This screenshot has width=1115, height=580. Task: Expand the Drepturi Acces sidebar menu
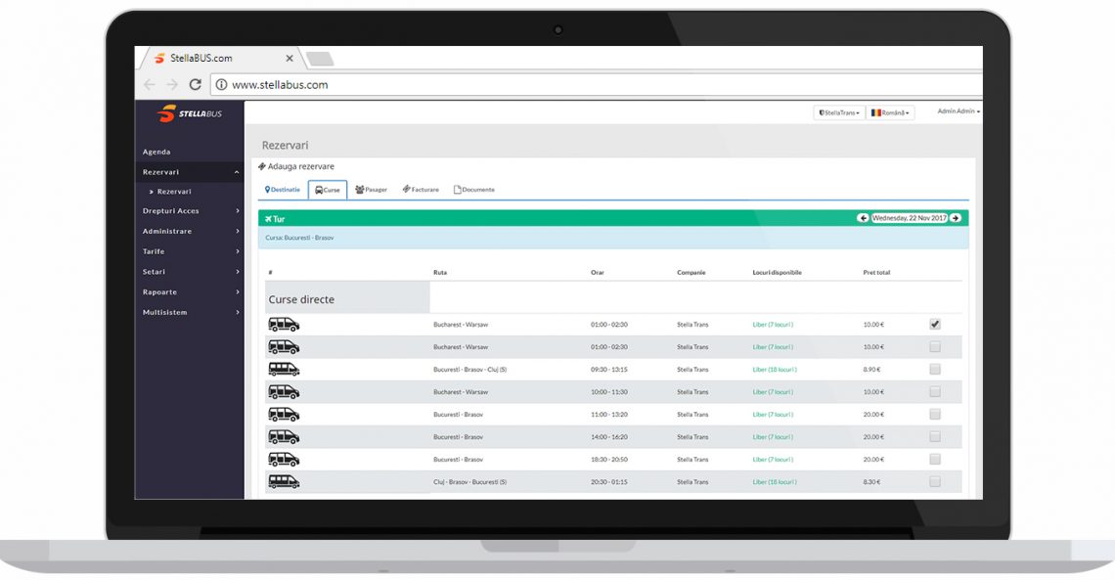(189, 211)
